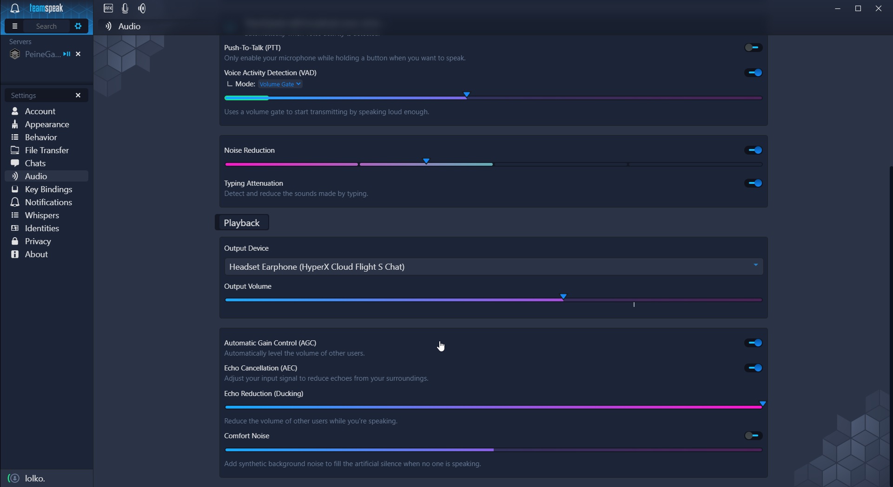The width and height of the screenshot is (893, 487).
Task: Open the hamburger menu icon
Action: coord(14,26)
